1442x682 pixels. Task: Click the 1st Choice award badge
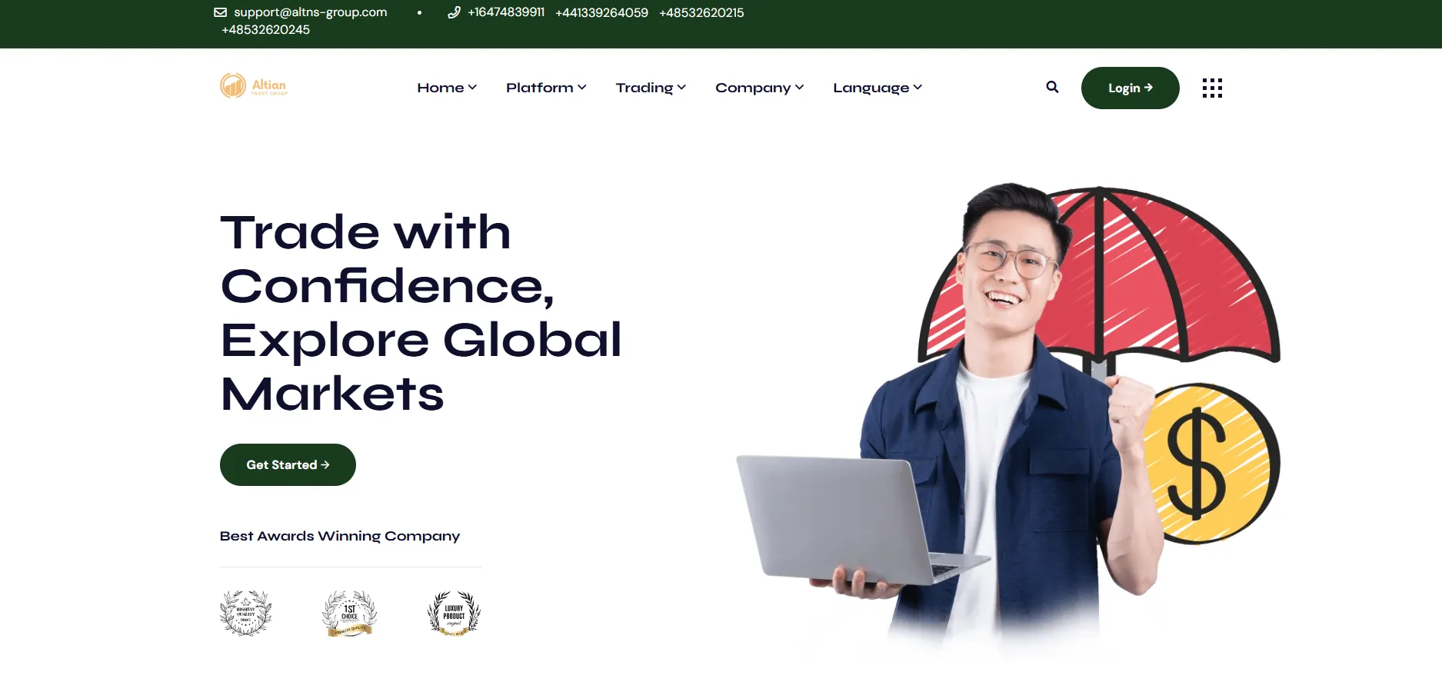click(349, 613)
